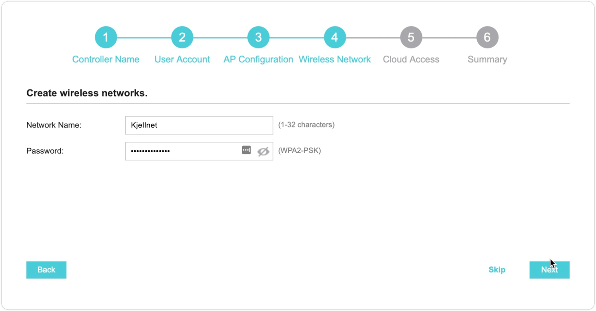Click the active step 4 circle
This screenshot has width=596, height=311.
coord(335,37)
